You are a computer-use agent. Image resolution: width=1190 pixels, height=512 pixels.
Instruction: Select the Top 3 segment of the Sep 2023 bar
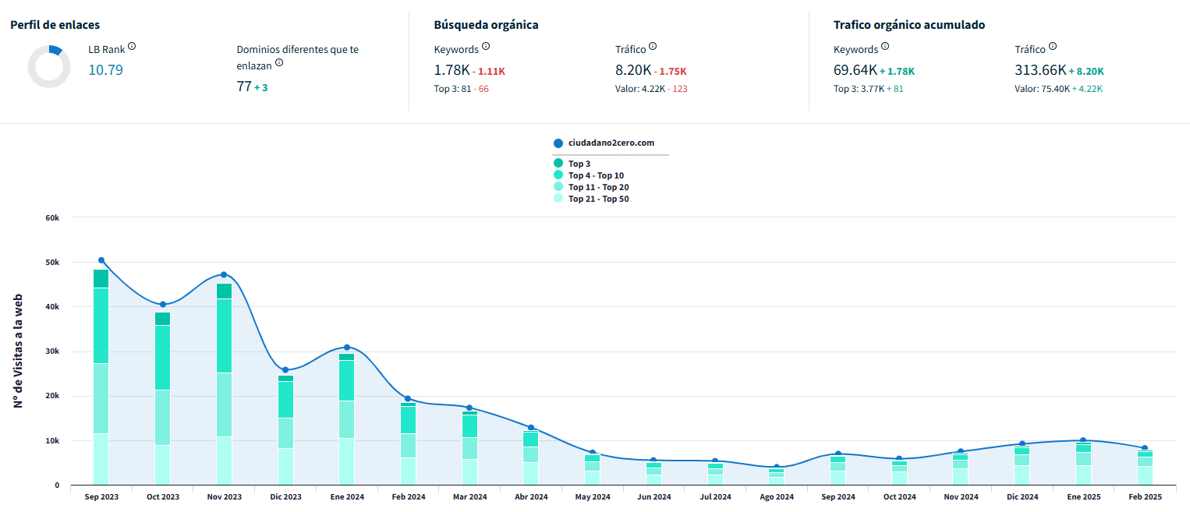pos(101,279)
